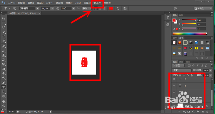Toggle filter for pixel layers
Image resolution: width=215 pixels, height=114 pixels.
click(189, 65)
